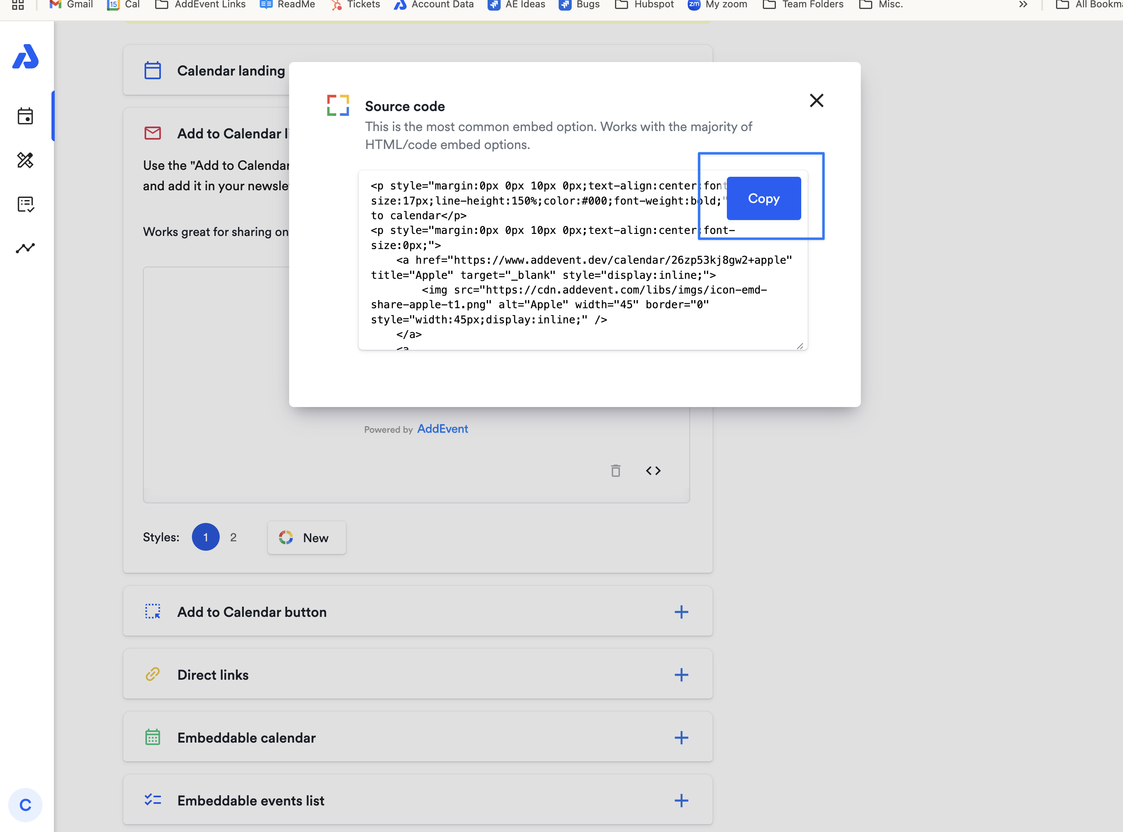Image resolution: width=1123 pixels, height=832 pixels.
Task: Select style 2 option
Action: pyautogui.click(x=233, y=537)
